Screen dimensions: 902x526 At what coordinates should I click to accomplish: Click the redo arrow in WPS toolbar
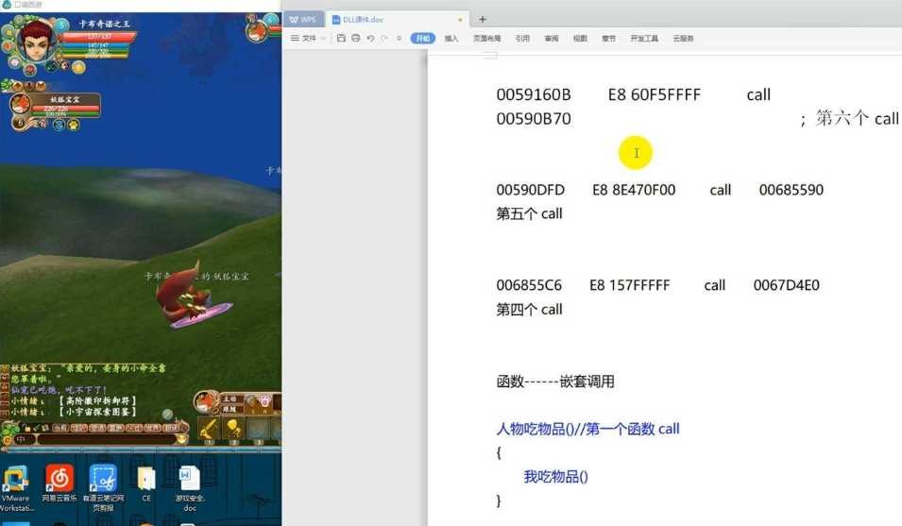384,38
